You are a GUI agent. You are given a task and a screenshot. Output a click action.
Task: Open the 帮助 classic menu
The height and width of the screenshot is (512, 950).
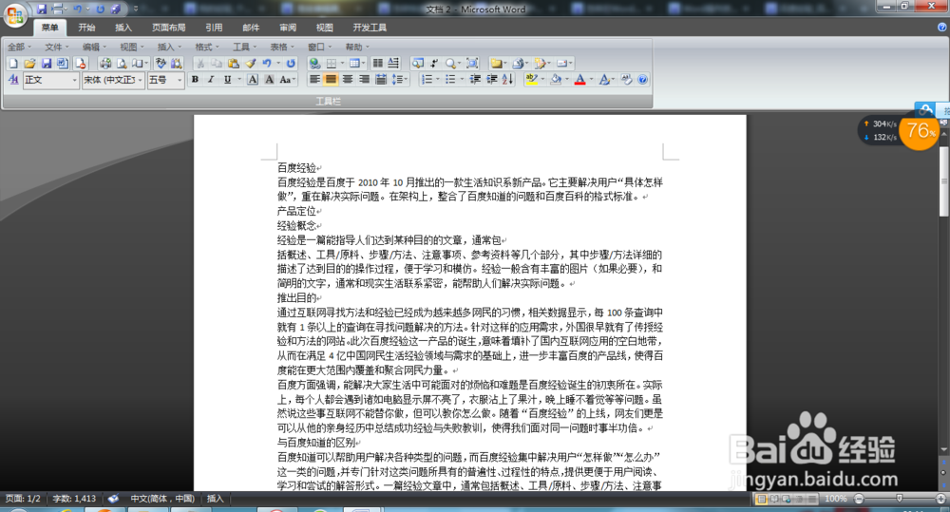click(357, 47)
